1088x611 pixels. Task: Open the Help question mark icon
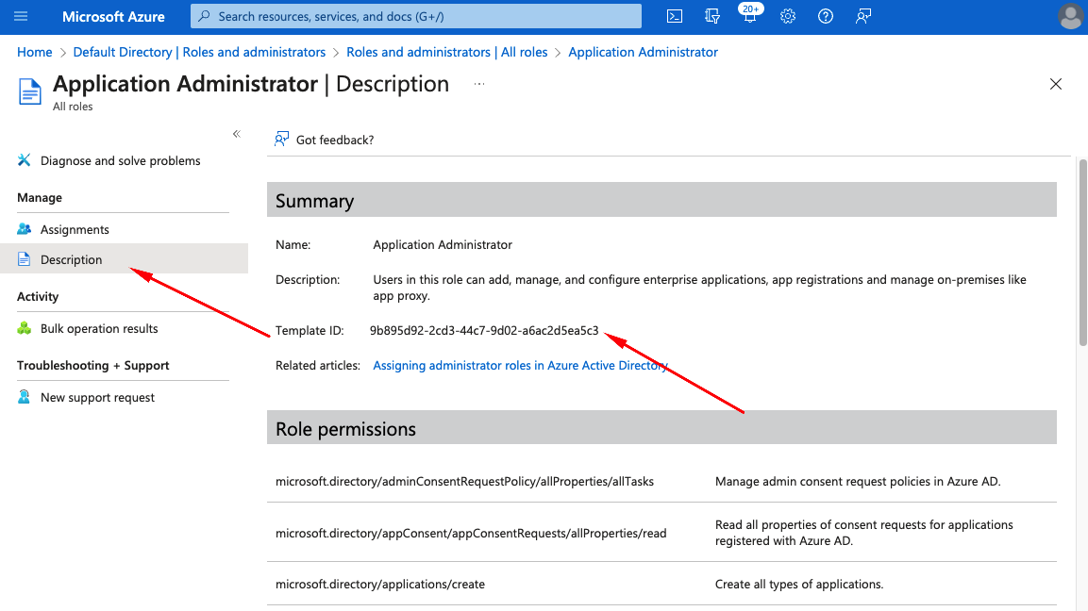(x=825, y=16)
